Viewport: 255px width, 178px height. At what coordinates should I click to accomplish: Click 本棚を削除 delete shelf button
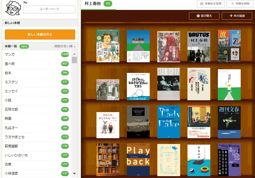240,4
